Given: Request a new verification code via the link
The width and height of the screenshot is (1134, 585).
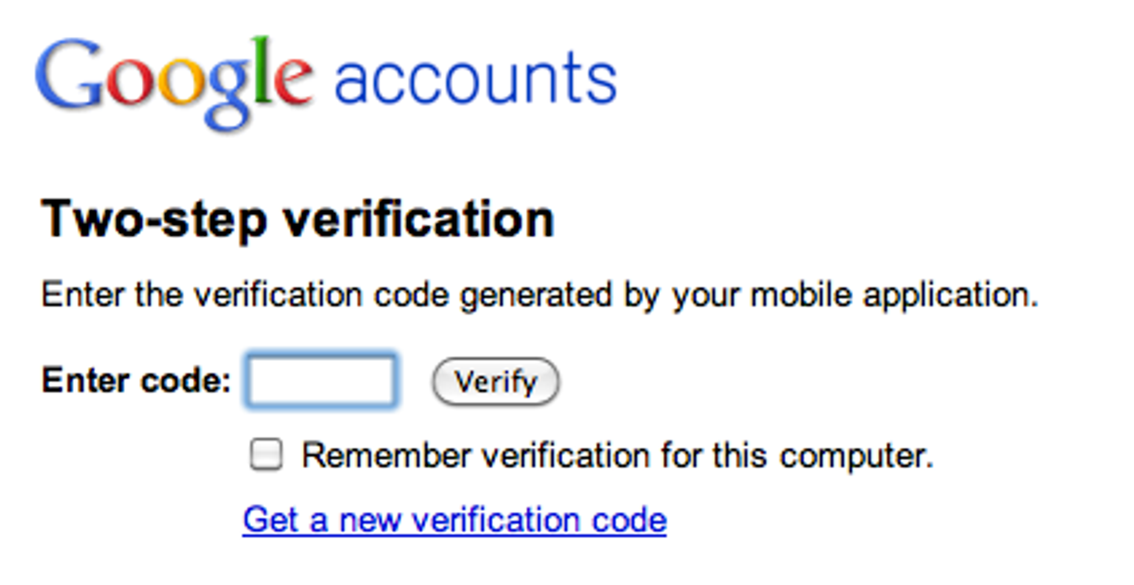Looking at the screenshot, I should 455,520.
